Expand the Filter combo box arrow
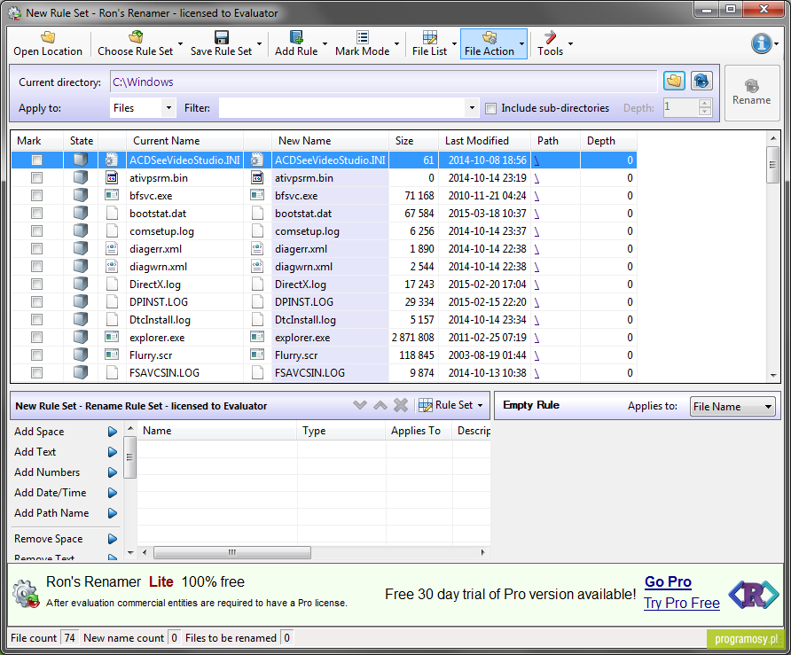 pos(472,108)
